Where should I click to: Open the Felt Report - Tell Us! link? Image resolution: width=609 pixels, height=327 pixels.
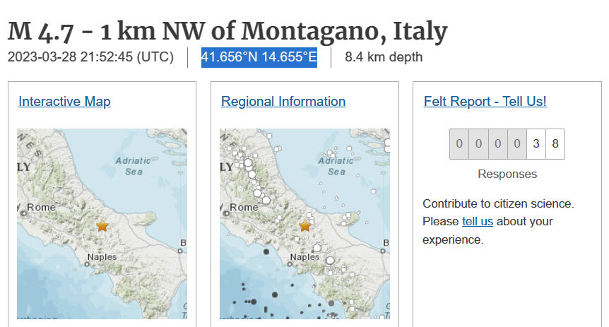click(x=485, y=102)
